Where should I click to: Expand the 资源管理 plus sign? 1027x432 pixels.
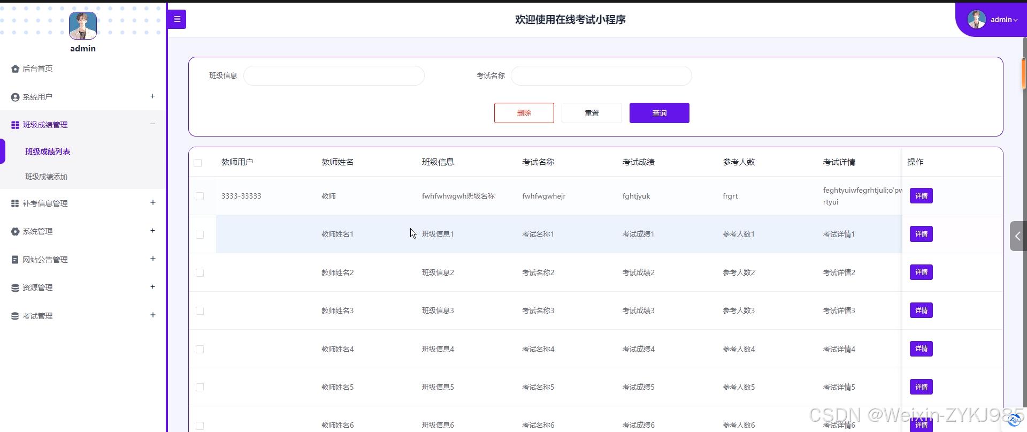point(152,287)
